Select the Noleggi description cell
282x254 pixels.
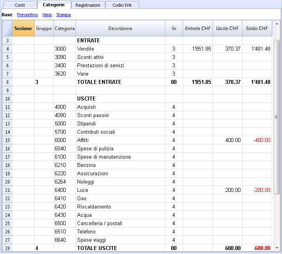tap(120, 182)
